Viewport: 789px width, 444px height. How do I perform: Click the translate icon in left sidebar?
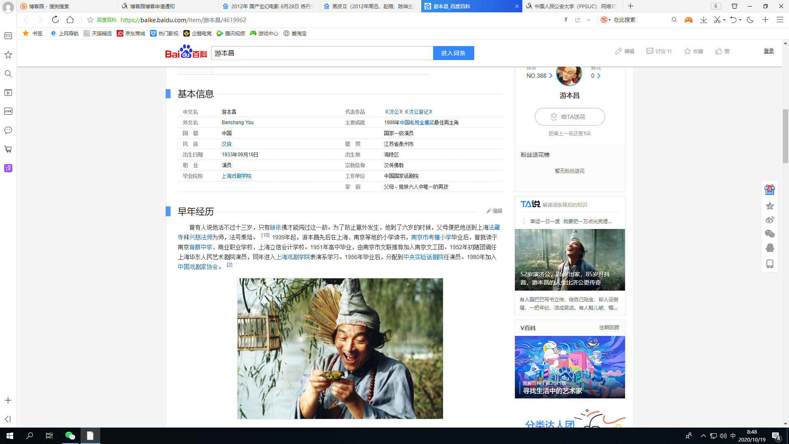tap(8, 168)
